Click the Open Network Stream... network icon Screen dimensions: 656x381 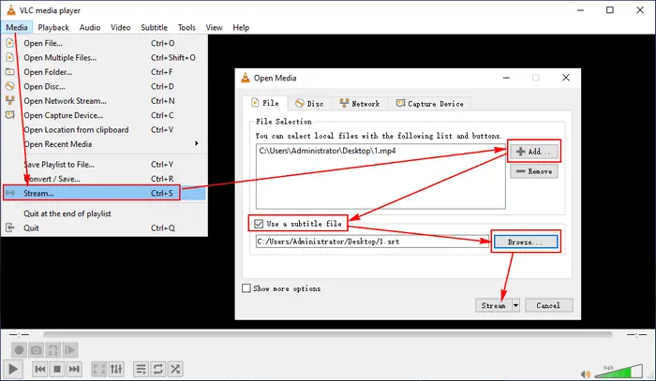click(x=9, y=100)
